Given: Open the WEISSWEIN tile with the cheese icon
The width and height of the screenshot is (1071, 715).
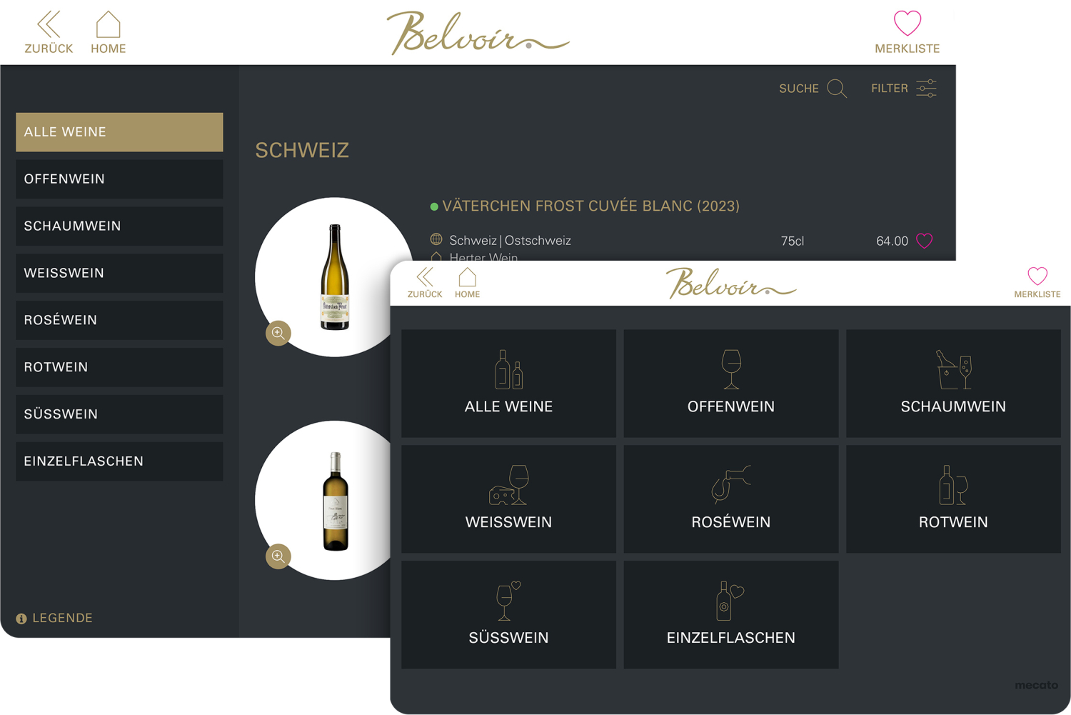Looking at the screenshot, I should (x=508, y=499).
